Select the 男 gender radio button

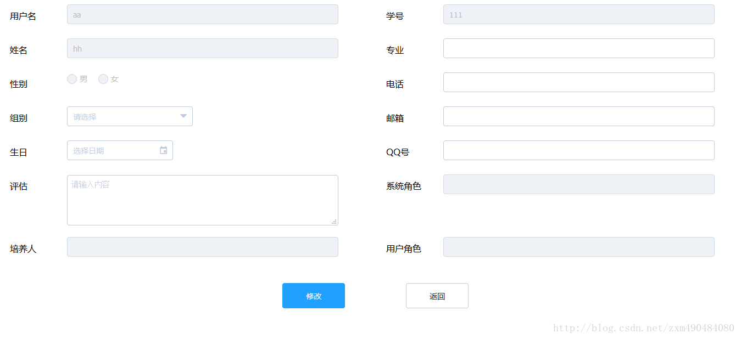[x=71, y=78]
